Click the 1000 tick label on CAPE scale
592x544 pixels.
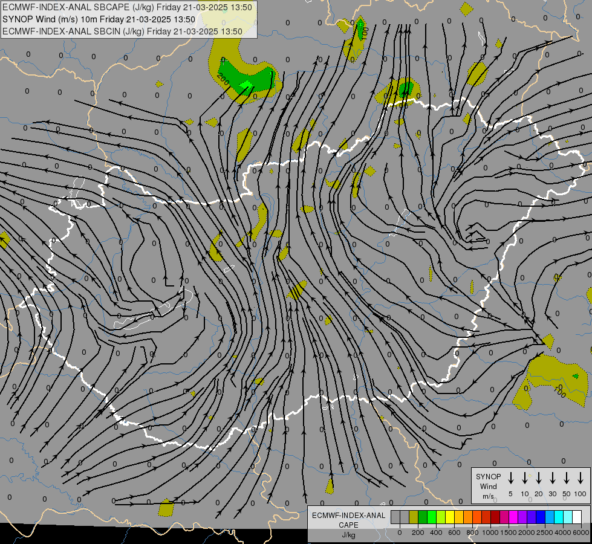pos(490,533)
